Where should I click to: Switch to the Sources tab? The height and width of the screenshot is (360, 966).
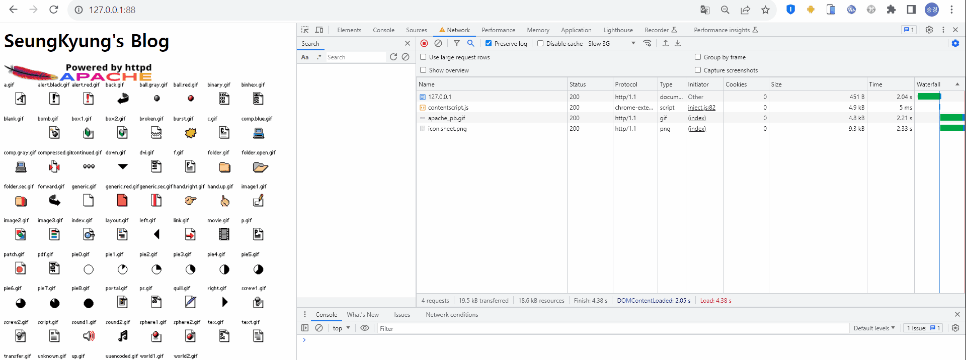417,30
